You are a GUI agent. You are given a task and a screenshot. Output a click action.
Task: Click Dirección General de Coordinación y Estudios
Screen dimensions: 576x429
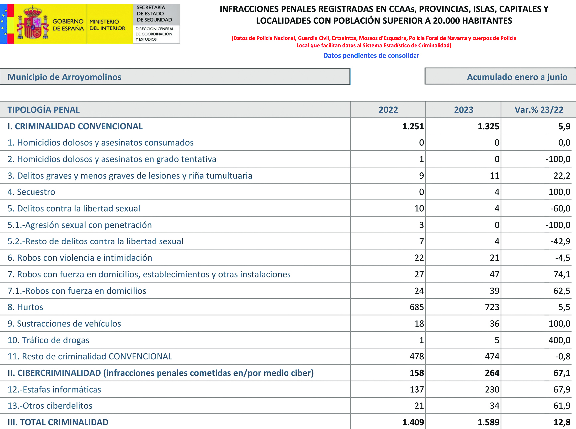155,34
